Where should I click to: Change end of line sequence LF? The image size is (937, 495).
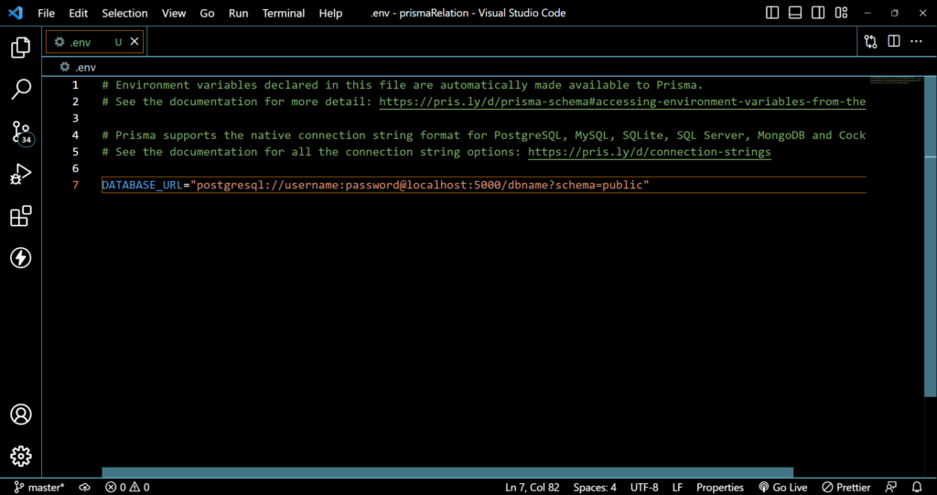click(677, 488)
